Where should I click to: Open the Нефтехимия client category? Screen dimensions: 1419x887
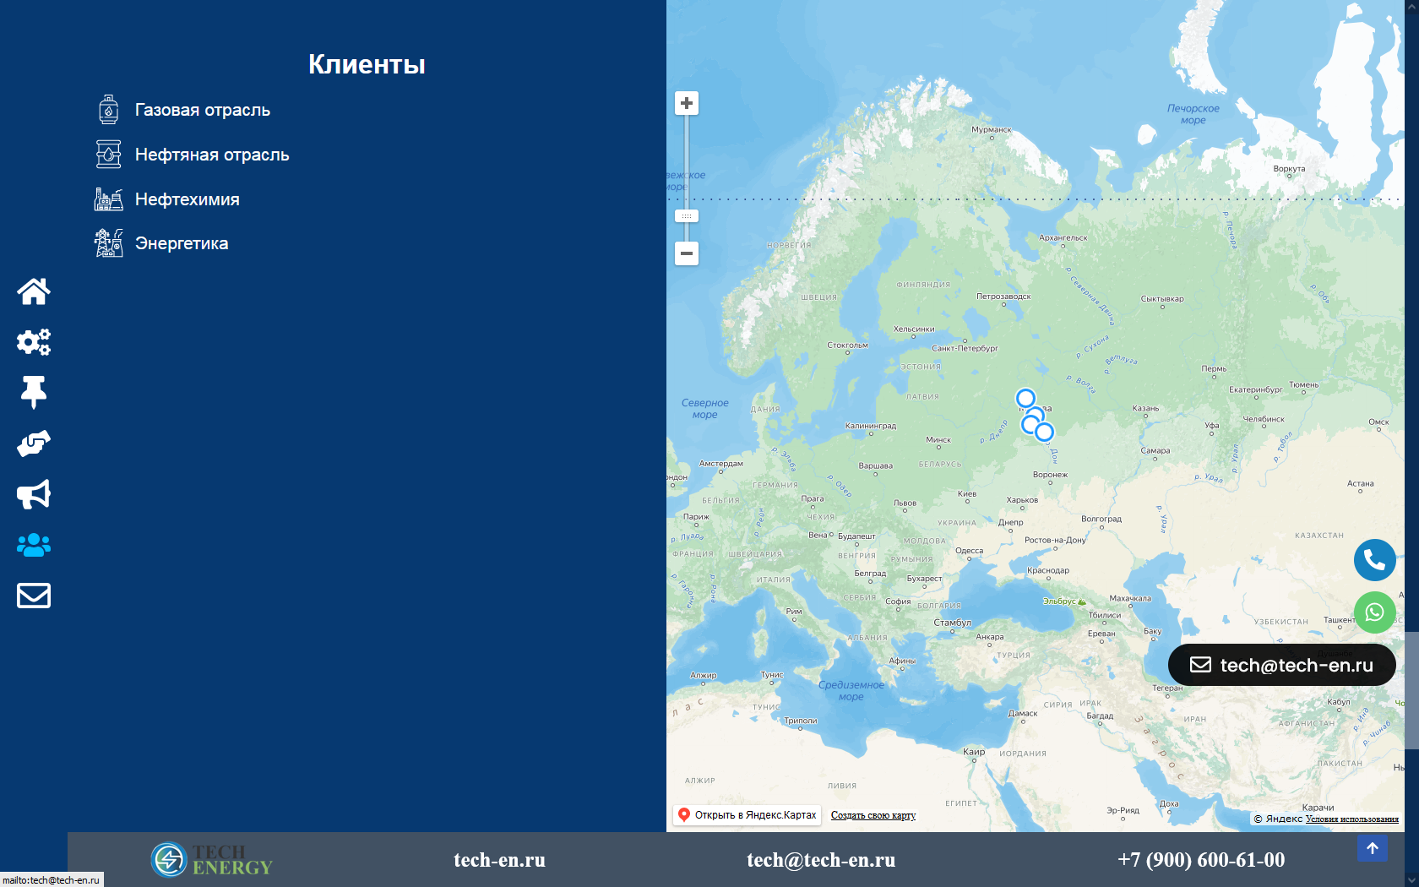(188, 199)
